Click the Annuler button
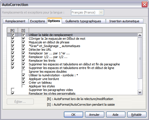Viewport: 149px width, 120px height. pyautogui.click(x=94, y=115)
